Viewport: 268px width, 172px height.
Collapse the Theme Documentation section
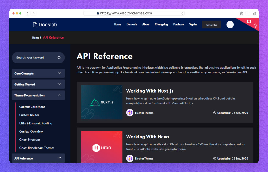point(38,95)
